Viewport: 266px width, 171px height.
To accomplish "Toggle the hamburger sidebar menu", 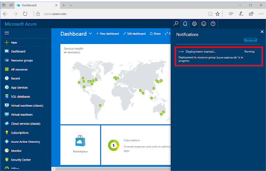I will (7, 33).
